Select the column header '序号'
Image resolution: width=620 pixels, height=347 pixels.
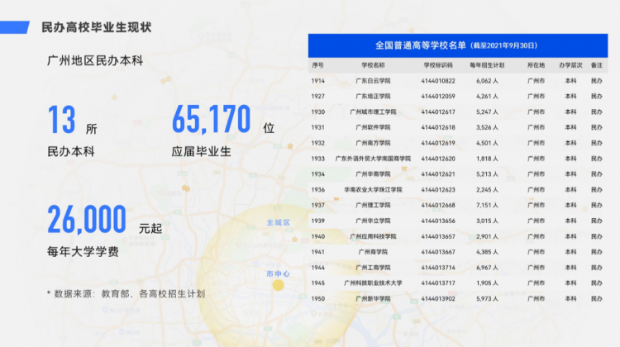tap(317, 65)
